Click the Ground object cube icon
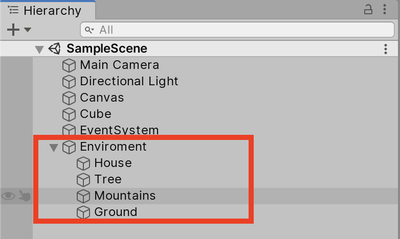 click(83, 212)
